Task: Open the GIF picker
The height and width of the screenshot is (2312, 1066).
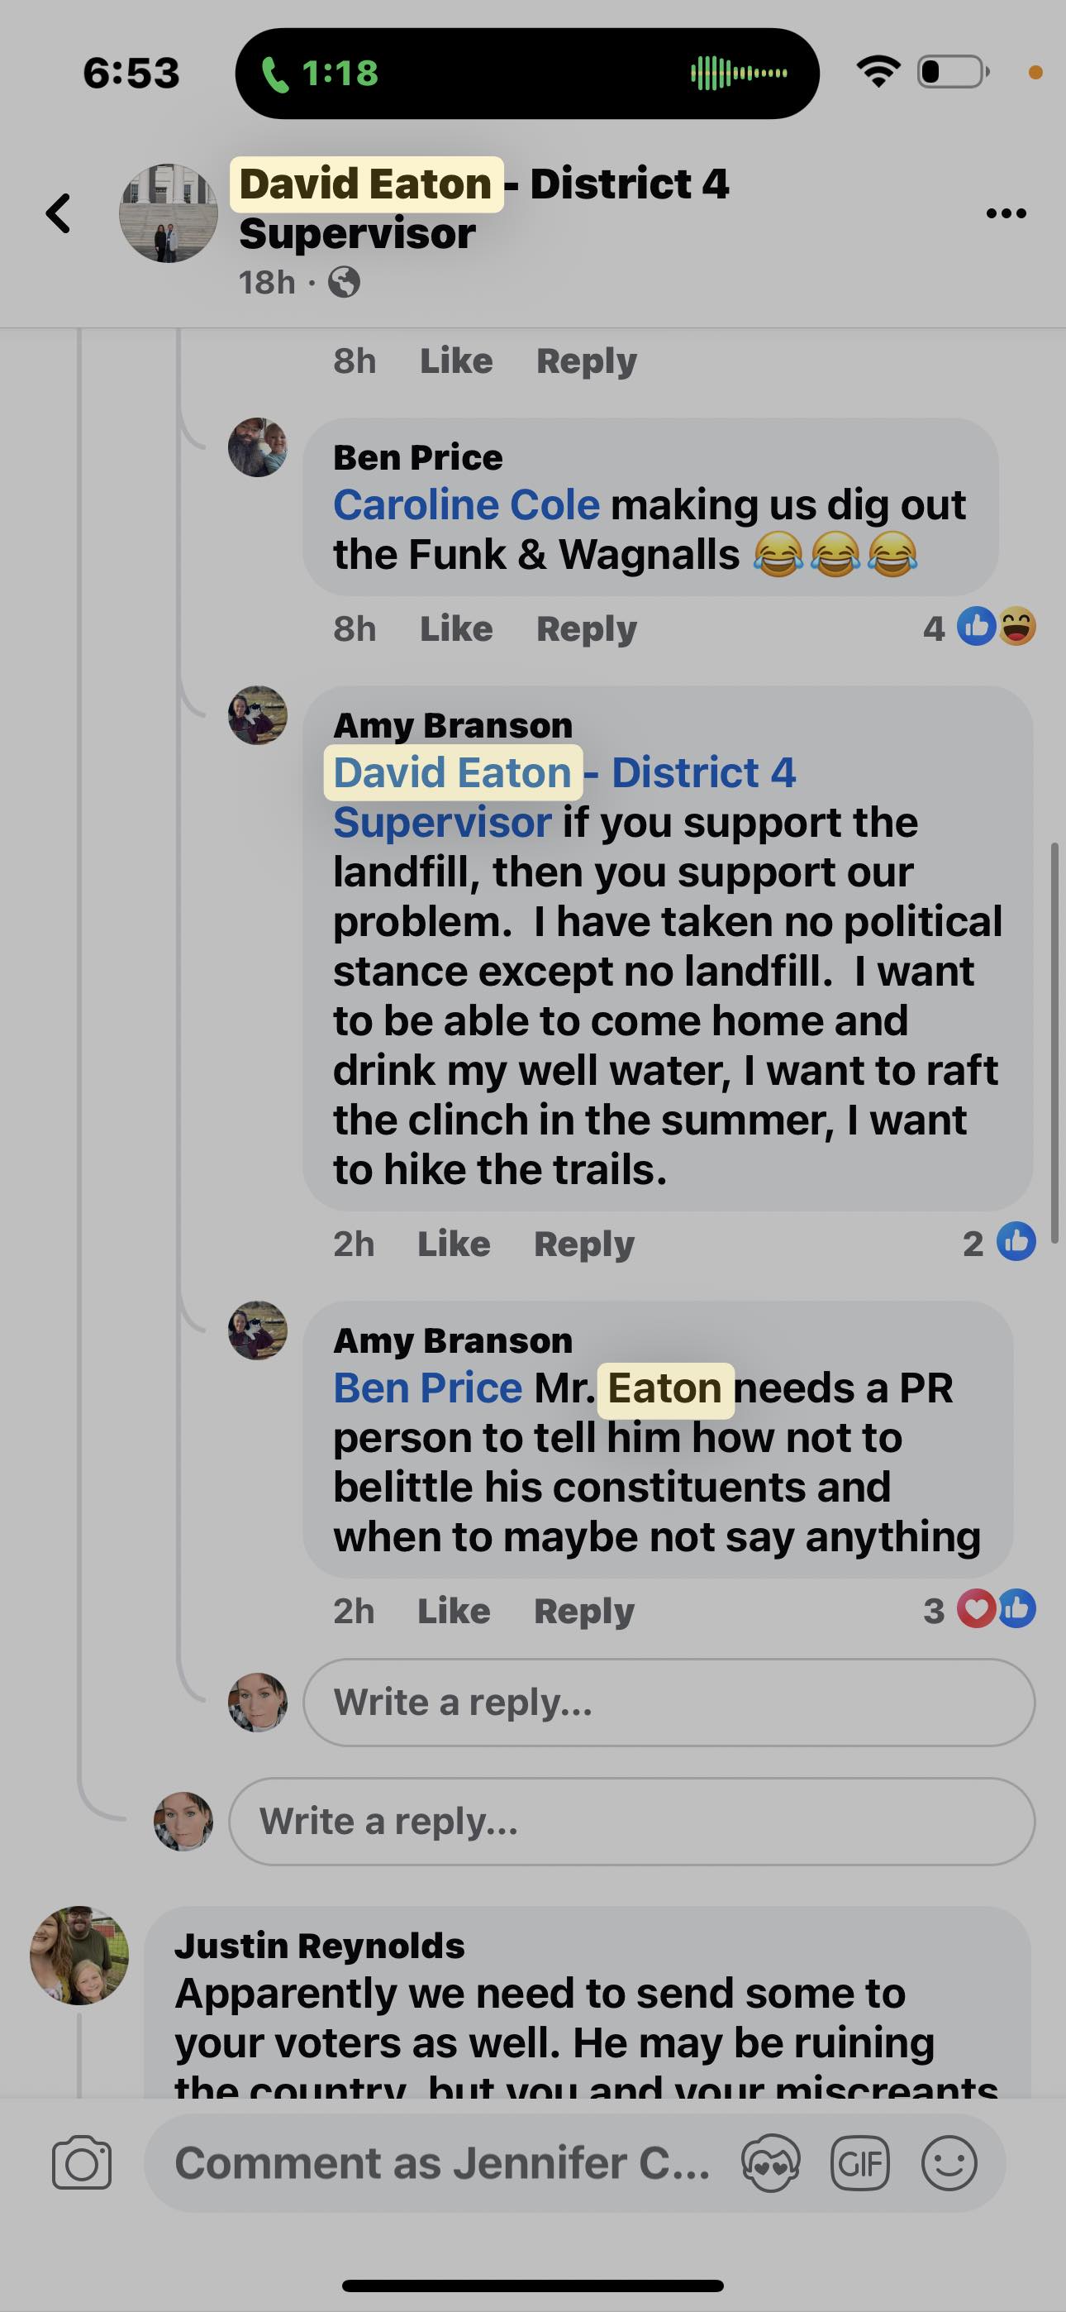Action: coord(859,2163)
